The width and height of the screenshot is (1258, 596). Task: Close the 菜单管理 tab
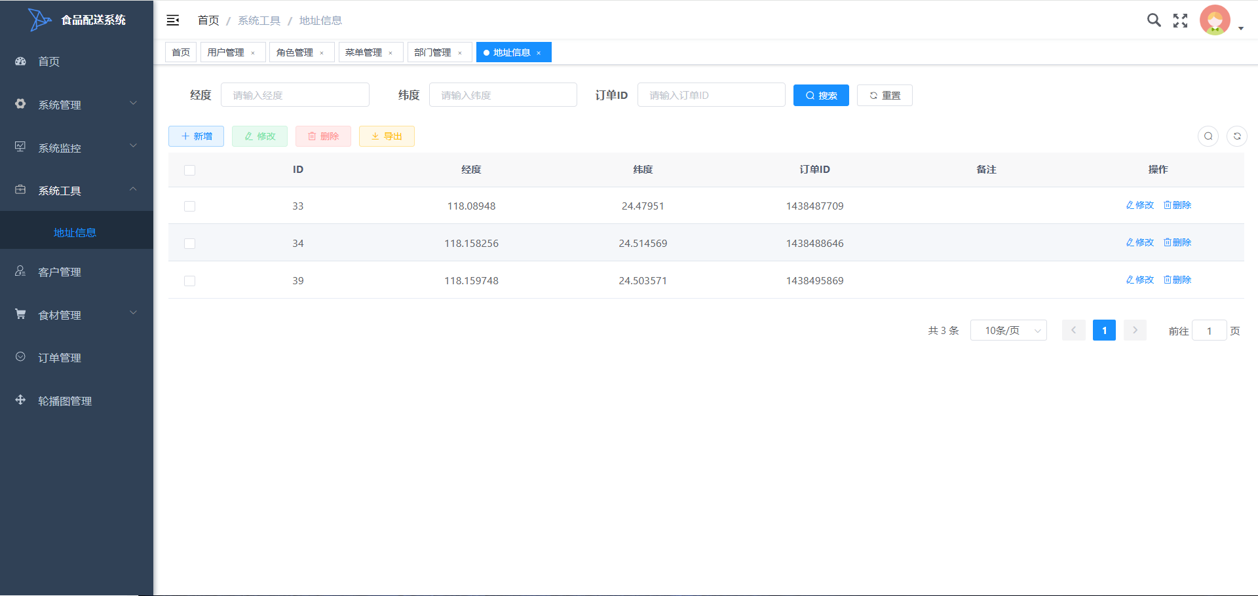(391, 53)
